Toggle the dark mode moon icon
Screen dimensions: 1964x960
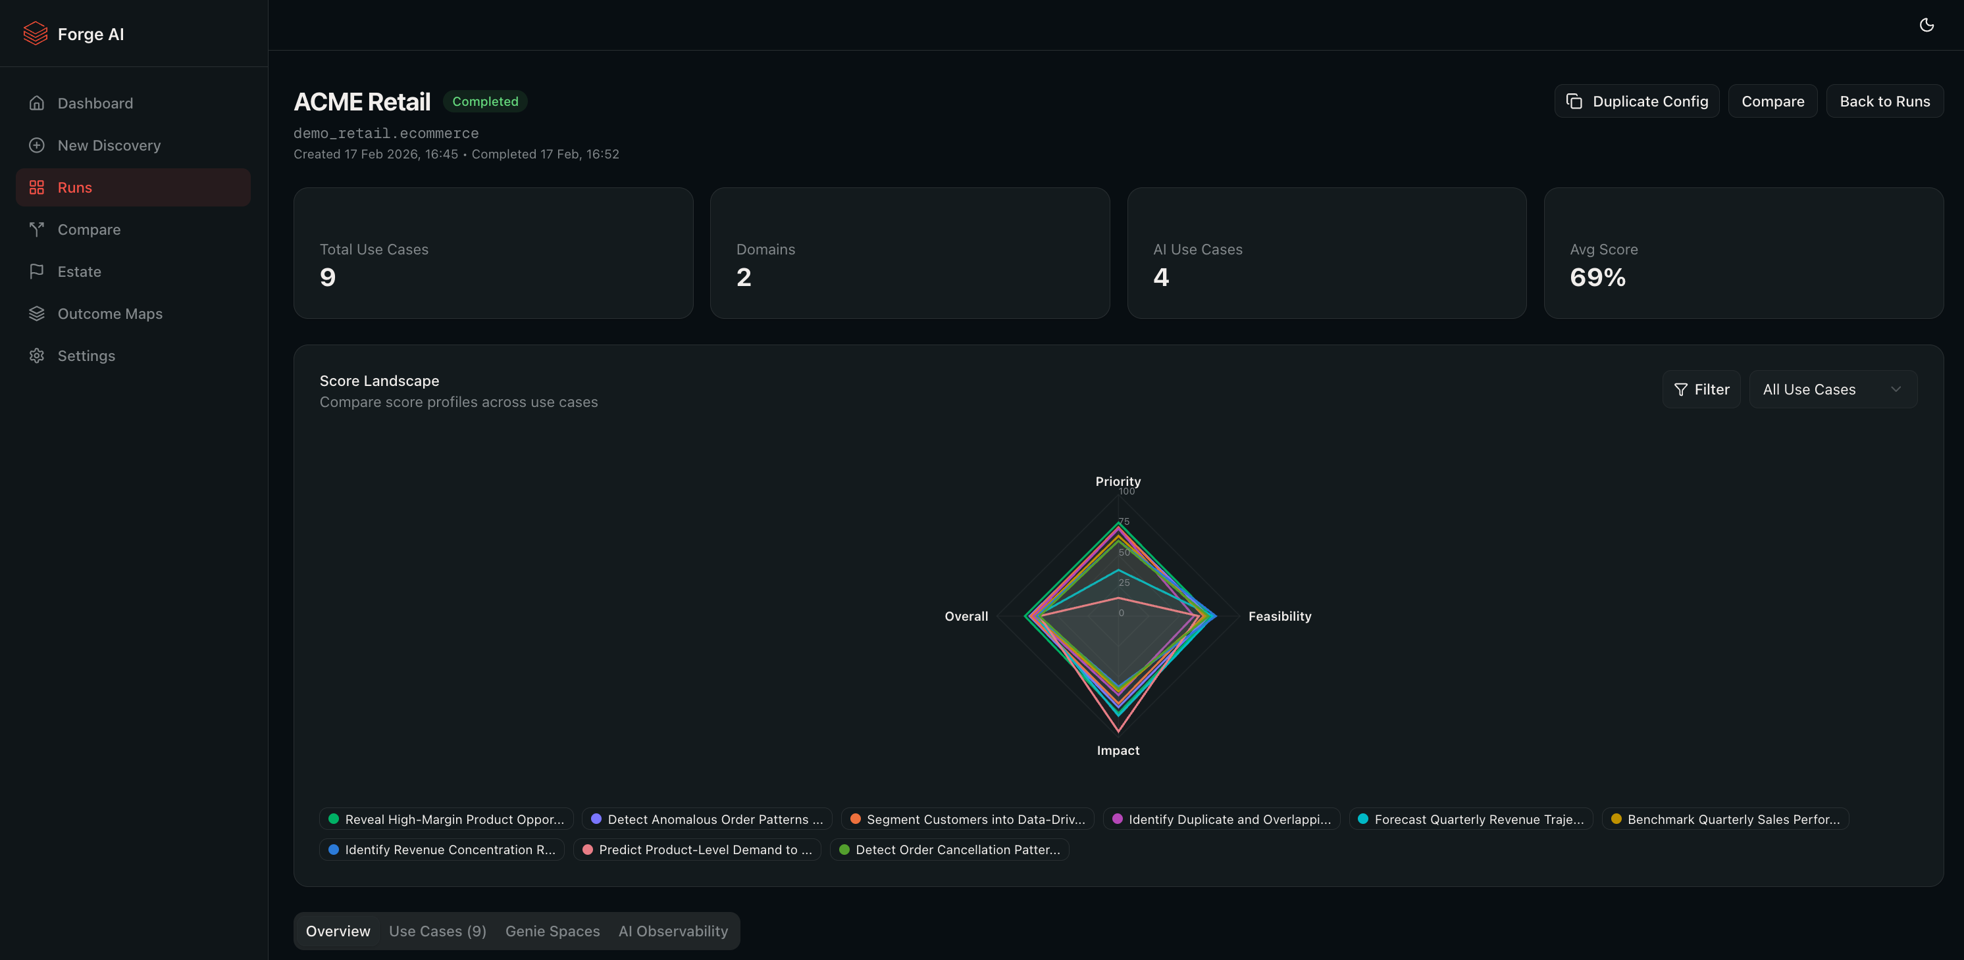coord(1926,25)
